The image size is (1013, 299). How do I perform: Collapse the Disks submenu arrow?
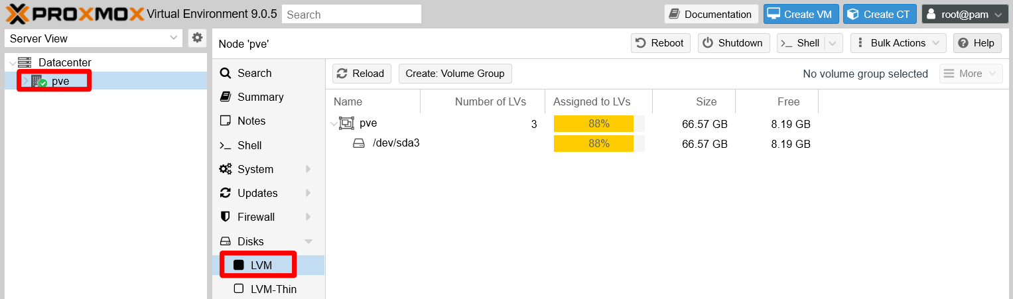(x=308, y=241)
